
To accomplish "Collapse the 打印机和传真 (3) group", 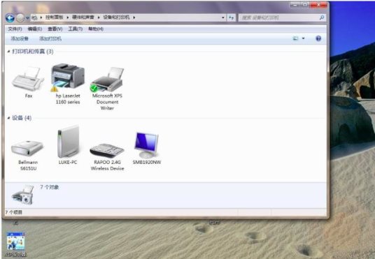I will click(9, 52).
